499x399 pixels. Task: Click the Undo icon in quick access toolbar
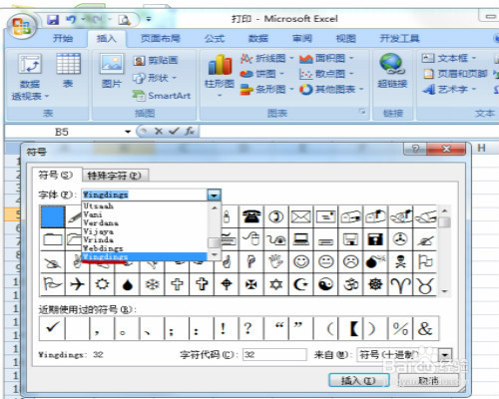[x=71, y=20]
